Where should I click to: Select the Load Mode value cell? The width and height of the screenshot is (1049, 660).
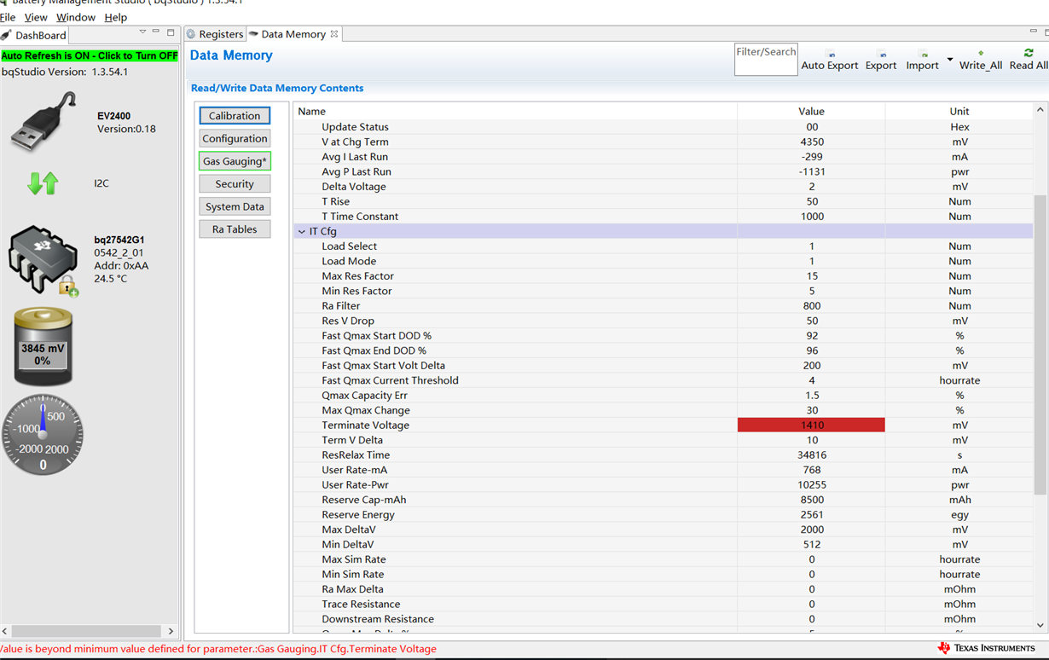coord(811,261)
